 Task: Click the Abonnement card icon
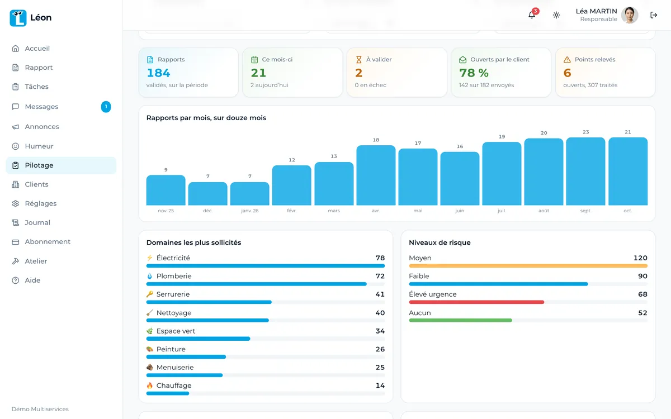tap(16, 242)
